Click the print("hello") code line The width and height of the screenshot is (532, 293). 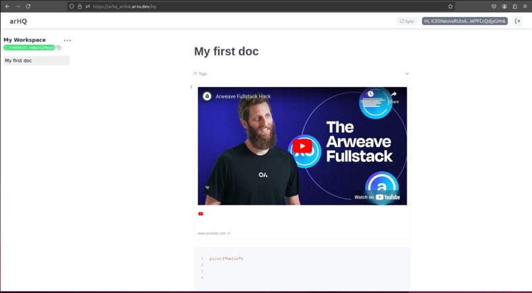click(226, 259)
